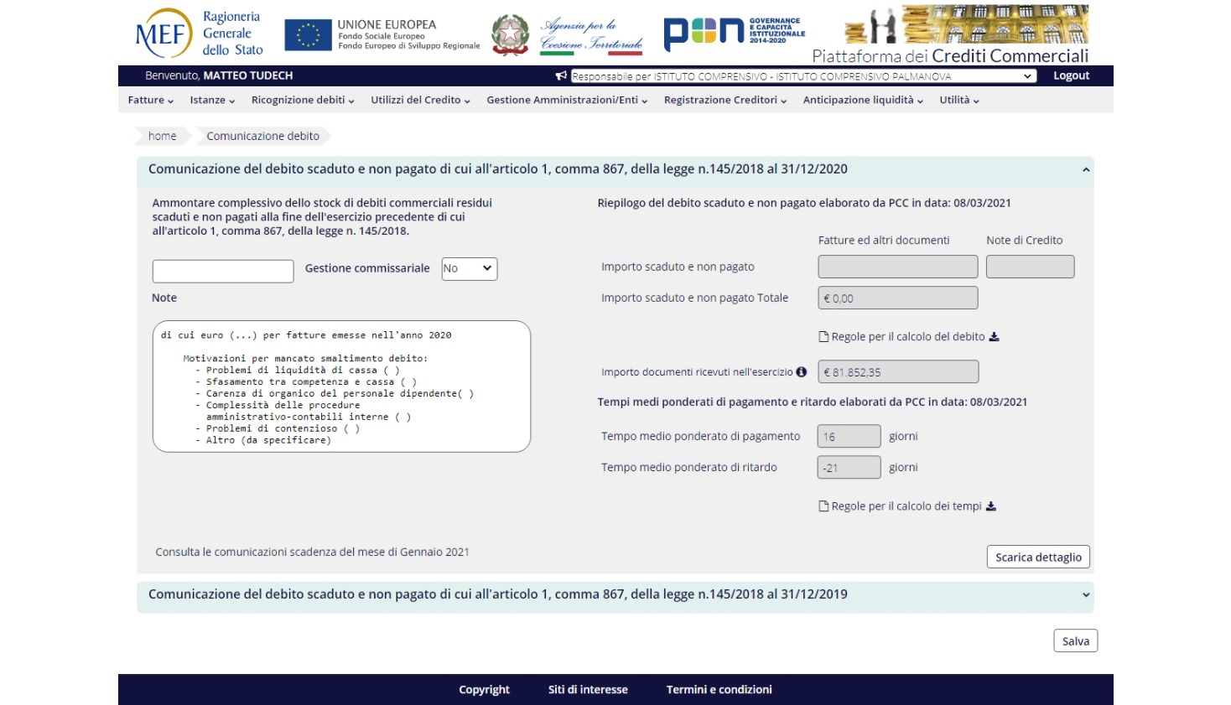
Task: Click the Unione Europea flag logo
Action: click(308, 35)
